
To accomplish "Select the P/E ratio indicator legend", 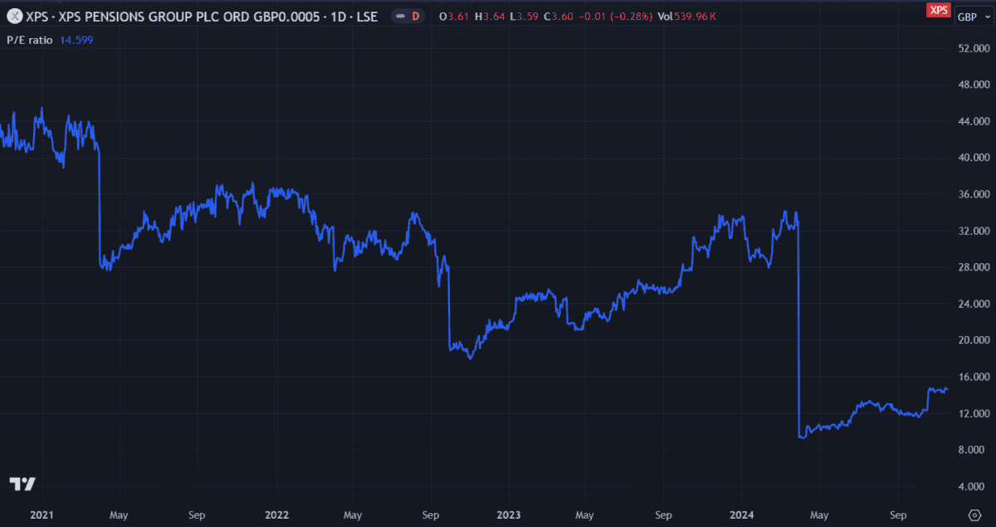I will [30, 39].
